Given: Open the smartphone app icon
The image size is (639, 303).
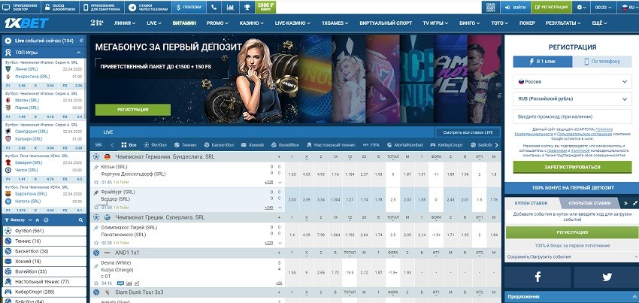Looking at the screenshot, I should tap(86, 7).
